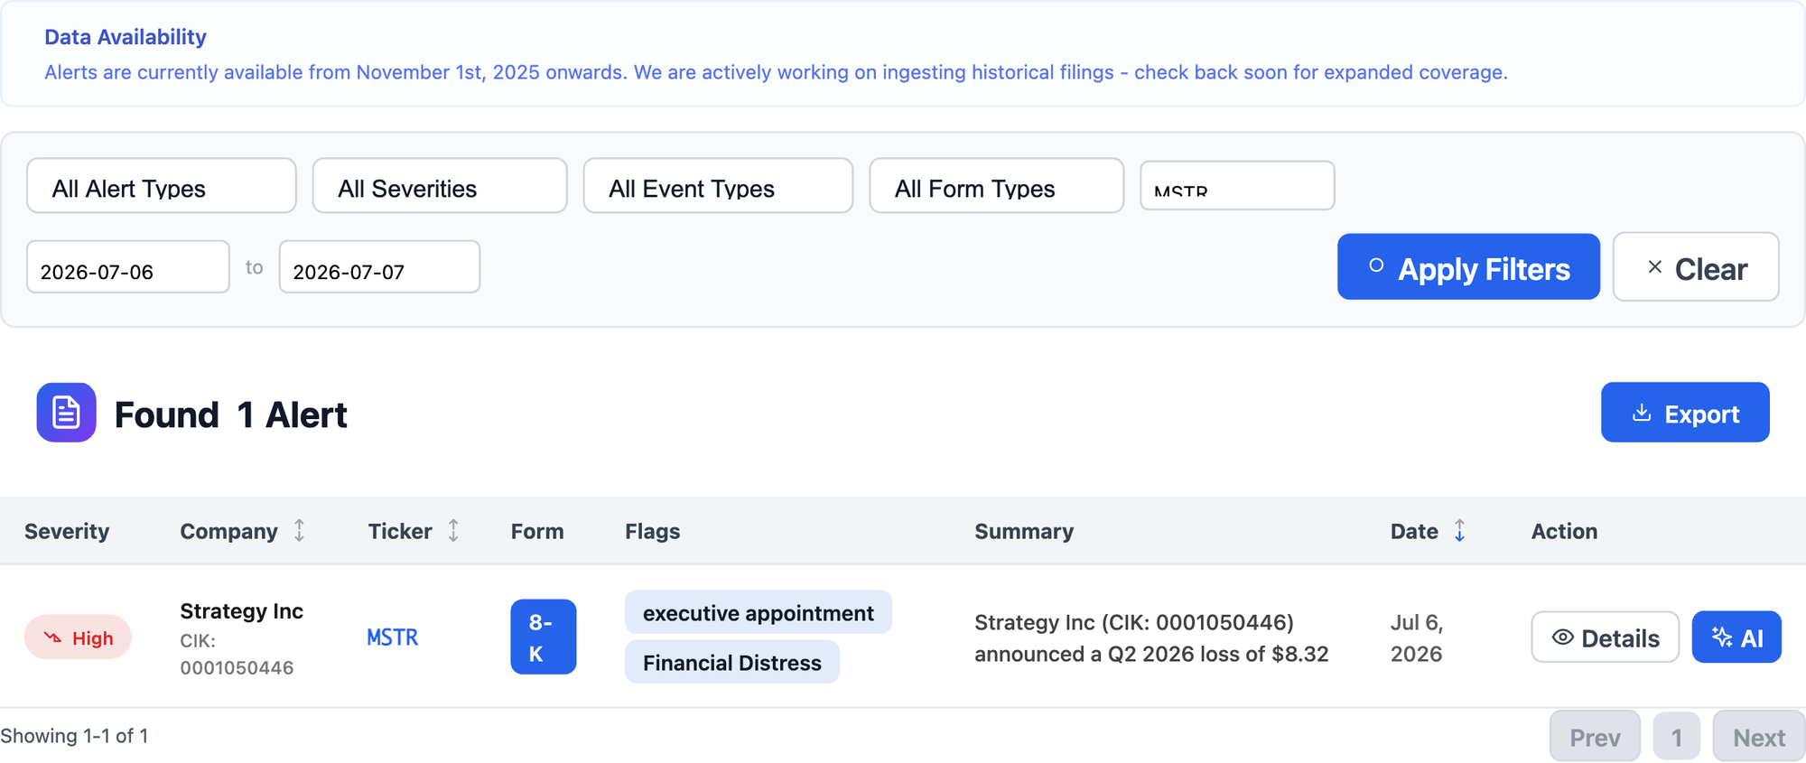This screenshot has height=763, width=1806.
Task: Open the All Form Types dropdown
Action: click(996, 186)
